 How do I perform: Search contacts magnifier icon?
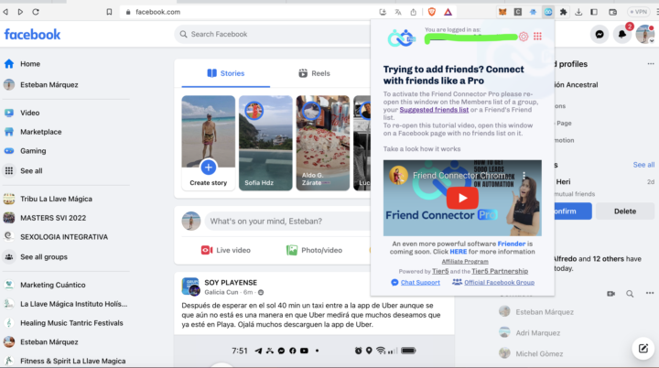(x=630, y=294)
